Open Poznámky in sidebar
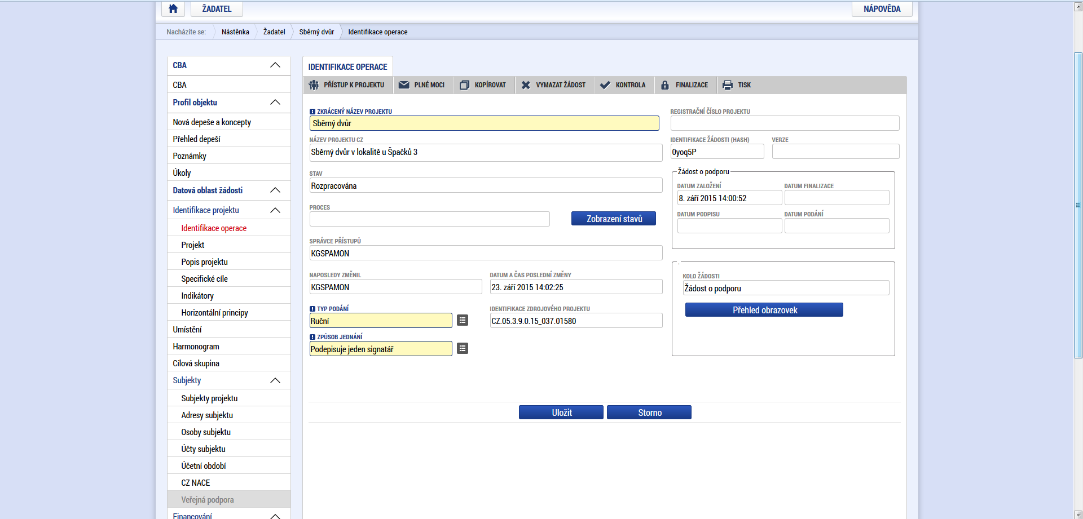Viewport: 1083px width, 519px height. point(229,156)
